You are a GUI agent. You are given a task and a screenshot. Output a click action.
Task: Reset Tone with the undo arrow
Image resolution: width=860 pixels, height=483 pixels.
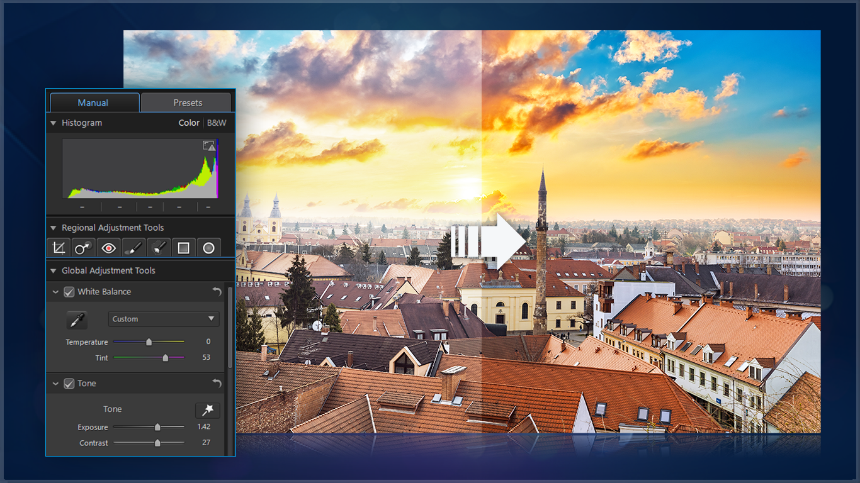(217, 384)
